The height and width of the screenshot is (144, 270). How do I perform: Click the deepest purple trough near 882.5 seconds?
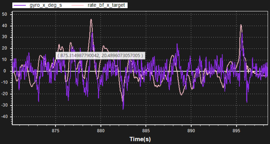point(123,109)
